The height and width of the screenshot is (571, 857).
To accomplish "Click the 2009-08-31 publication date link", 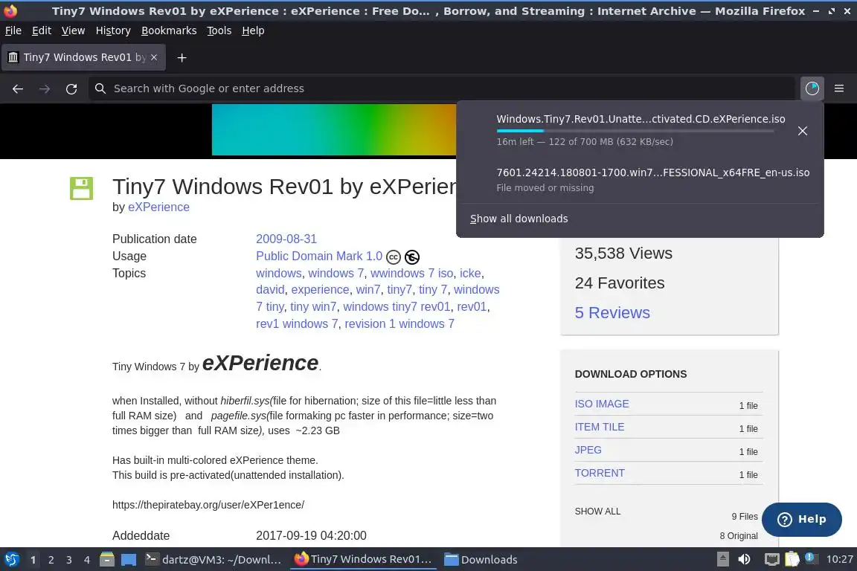I will pyautogui.click(x=286, y=239).
